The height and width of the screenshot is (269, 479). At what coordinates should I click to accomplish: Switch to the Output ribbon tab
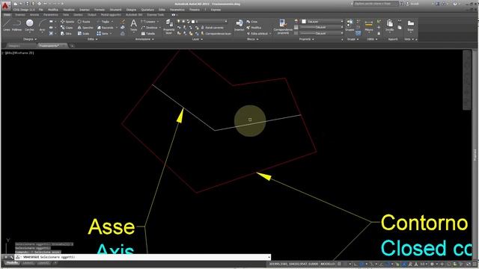[x=91, y=15]
